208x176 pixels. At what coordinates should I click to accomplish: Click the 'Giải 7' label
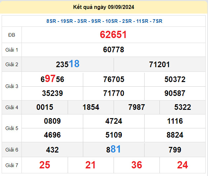[12, 165]
